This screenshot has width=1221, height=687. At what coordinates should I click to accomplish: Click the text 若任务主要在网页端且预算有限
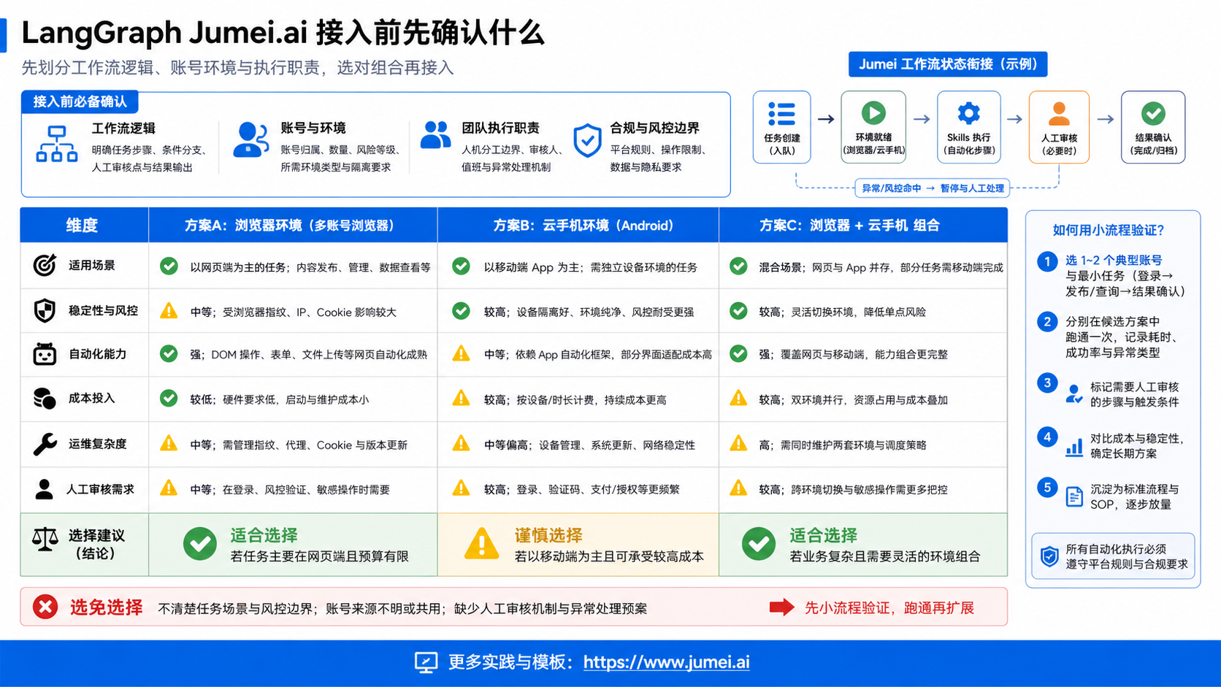pos(319,556)
